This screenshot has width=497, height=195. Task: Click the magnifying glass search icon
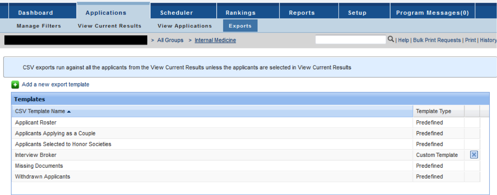pyautogui.click(x=391, y=39)
